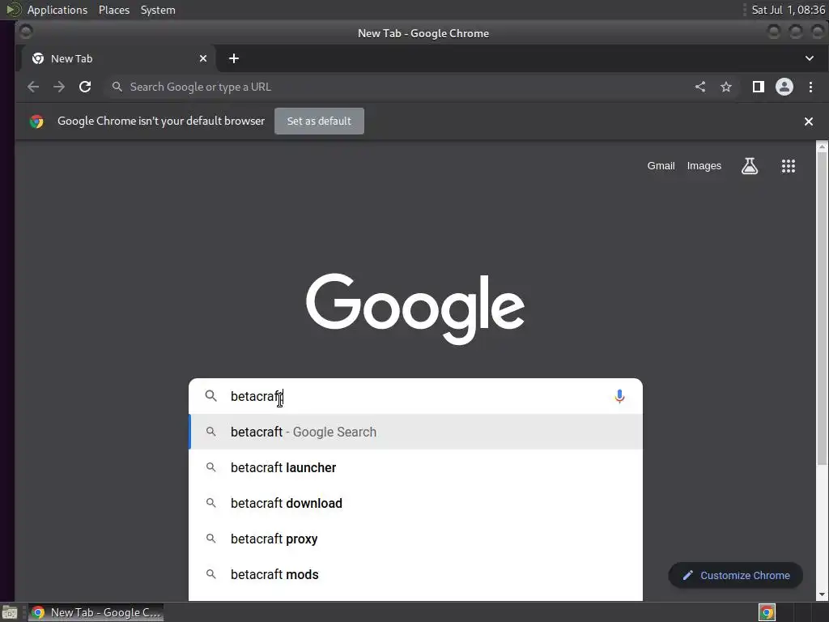This screenshot has height=622, width=829.
Task: Open the Images link
Action: tap(704, 166)
